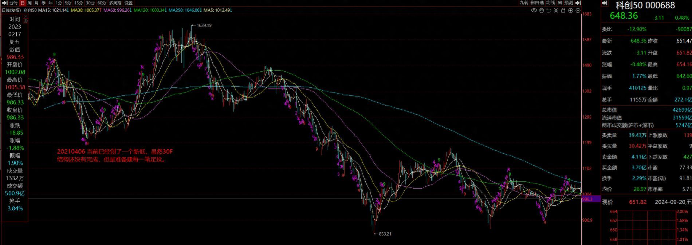Viewport: 692px width, 245px height.
Task: Click the eye visibility icon above chart
Action: [534, 11]
